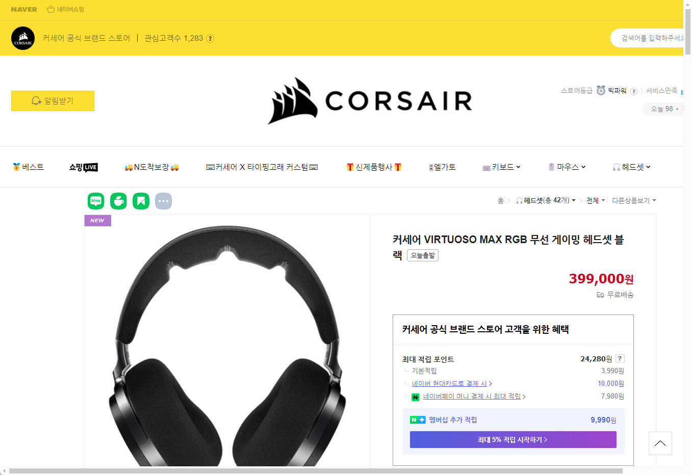692x475 pixels.
Task: Click the vertical scrollbar
Action: tap(688, 32)
